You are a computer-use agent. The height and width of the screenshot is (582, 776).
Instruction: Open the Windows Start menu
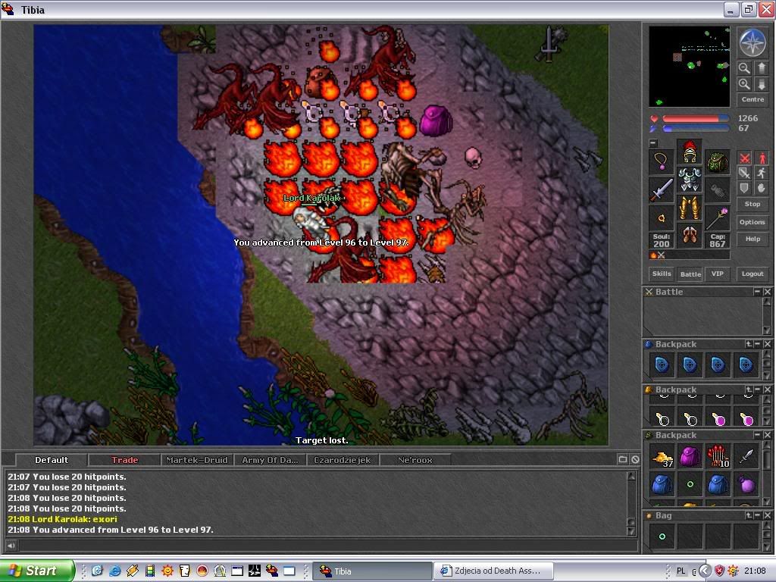click(36, 571)
